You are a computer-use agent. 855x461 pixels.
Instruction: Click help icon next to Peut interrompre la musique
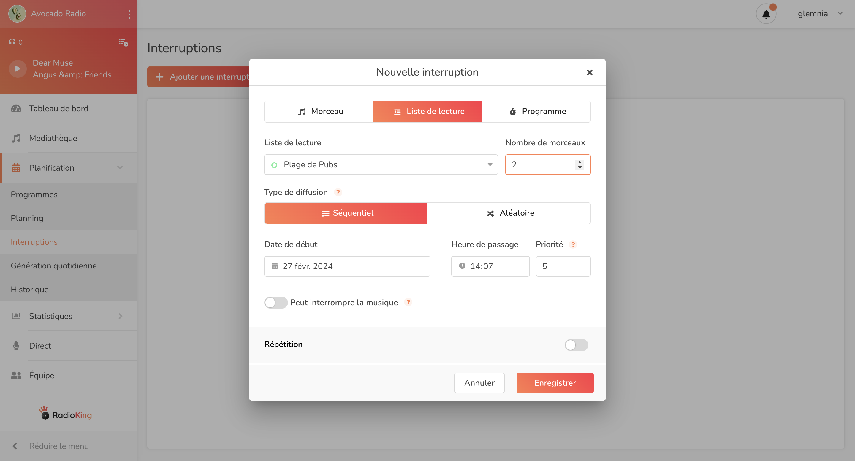pos(408,302)
